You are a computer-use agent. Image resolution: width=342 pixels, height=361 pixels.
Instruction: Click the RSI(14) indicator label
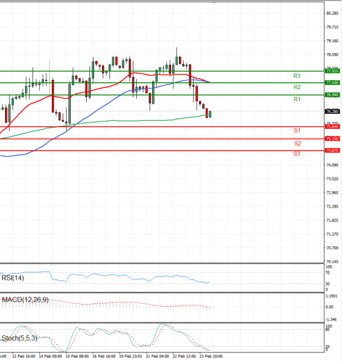(13, 278)
